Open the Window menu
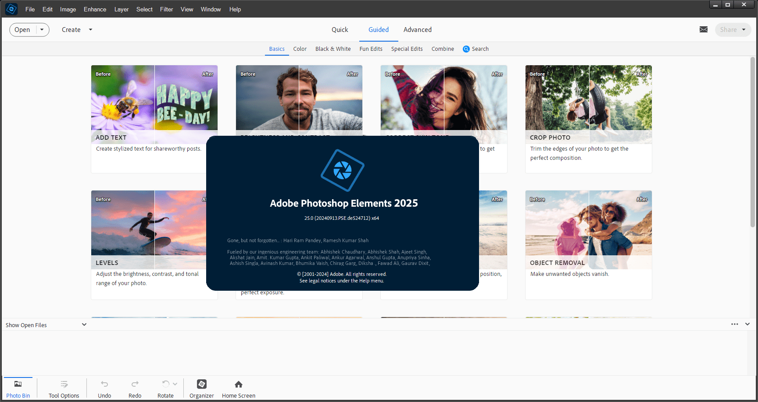This screenshot has width=758, height=402. pyautogui.click(x=211, y=9)
